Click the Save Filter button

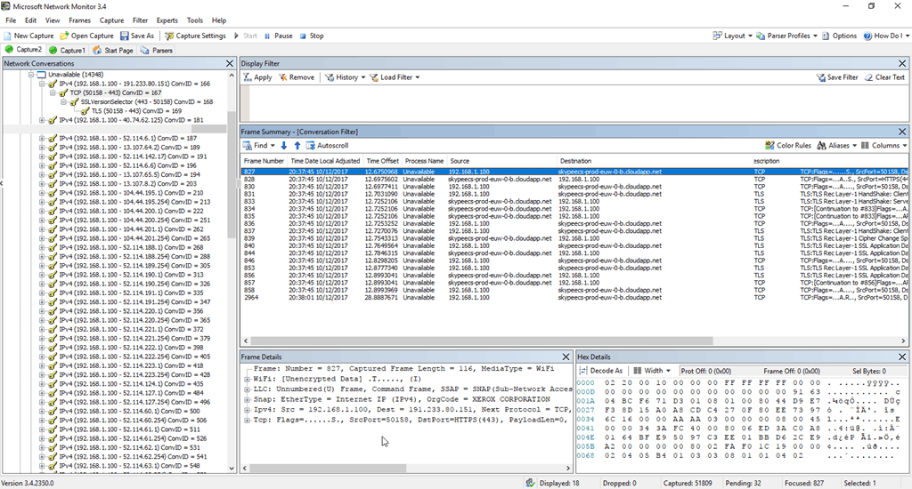point(836,77)
